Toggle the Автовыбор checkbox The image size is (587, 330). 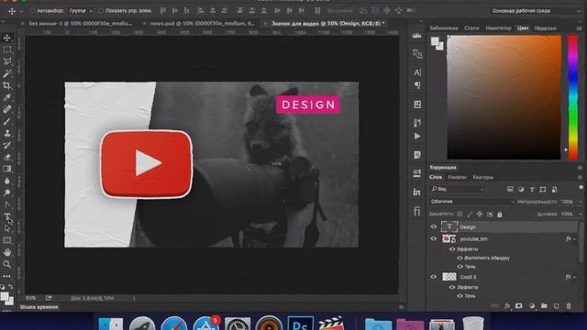(33, 11)
